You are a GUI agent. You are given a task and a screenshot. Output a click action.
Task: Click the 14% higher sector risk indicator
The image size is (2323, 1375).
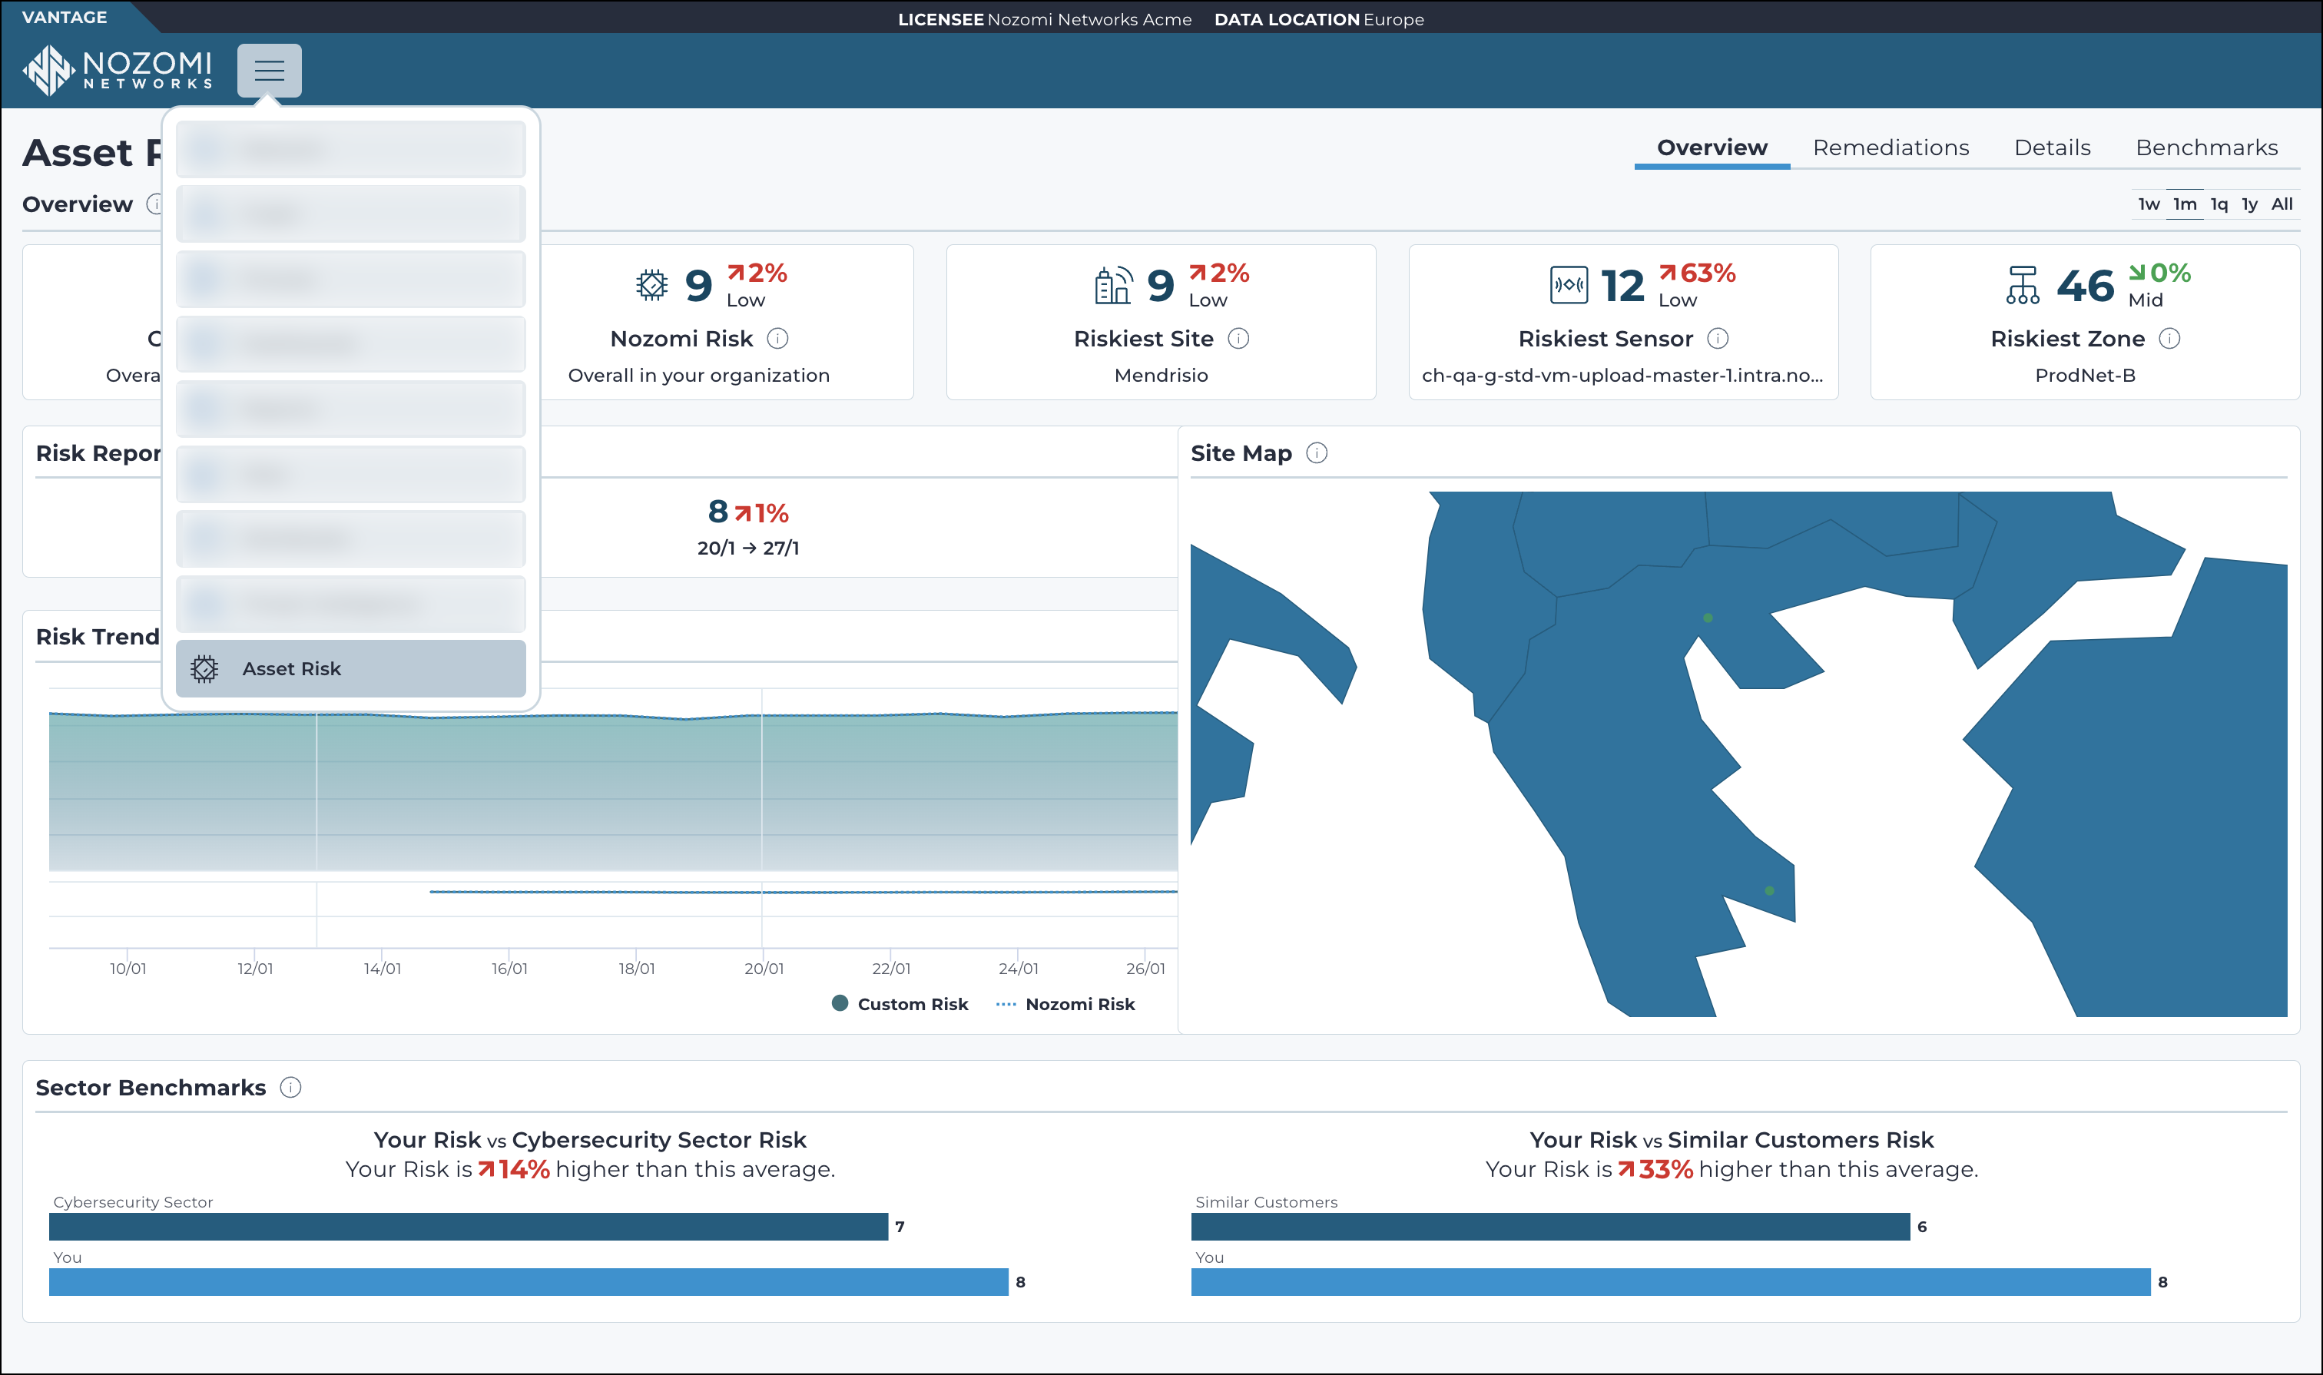point(513,1169)
